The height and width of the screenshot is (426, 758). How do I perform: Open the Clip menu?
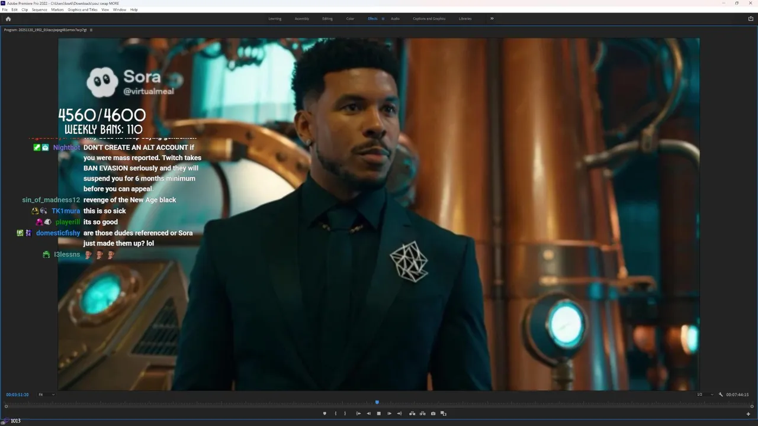25,9
